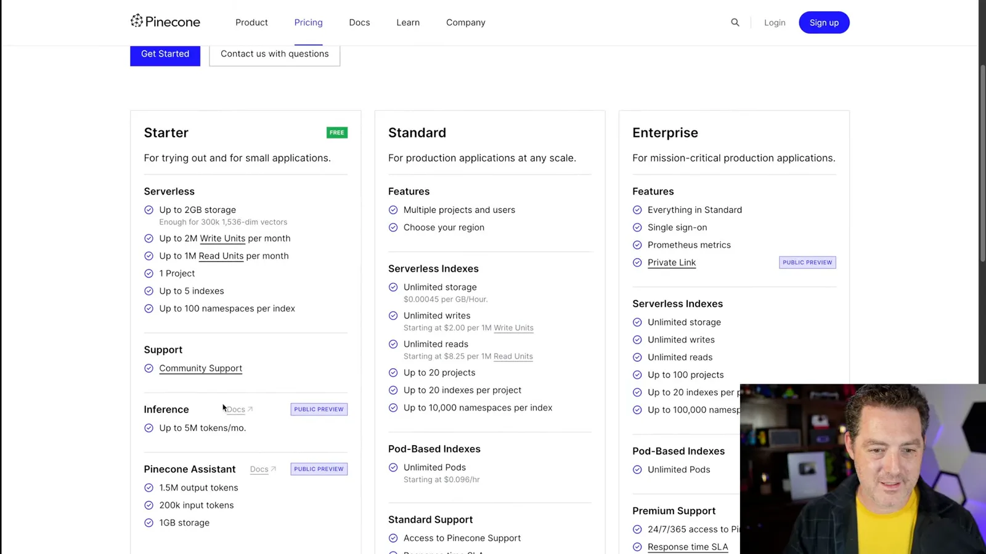Click the Pinecone logo
Image resolution: width=986 pixels, height=554 pixels.
(165, 22)
